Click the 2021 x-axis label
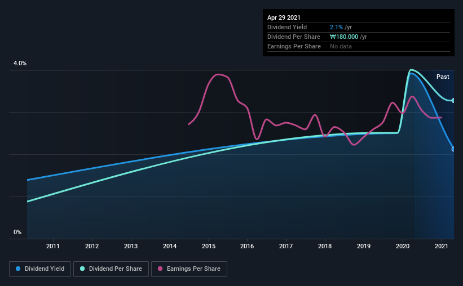This screenshot has width=463, height=286. tap(442, 246)
